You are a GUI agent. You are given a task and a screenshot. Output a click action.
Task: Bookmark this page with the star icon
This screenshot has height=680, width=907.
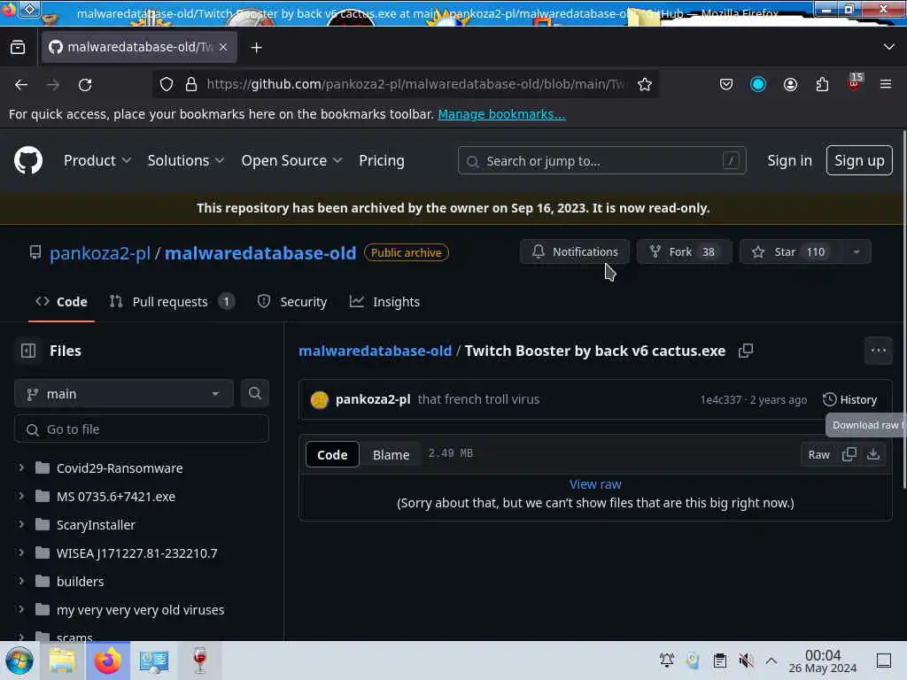(645, 84)
